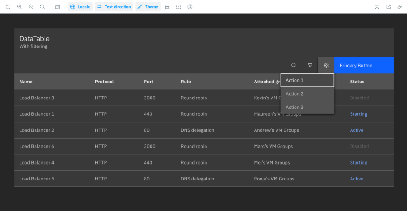Click the remount component icon
407x211 pixels.
[8, 7]
